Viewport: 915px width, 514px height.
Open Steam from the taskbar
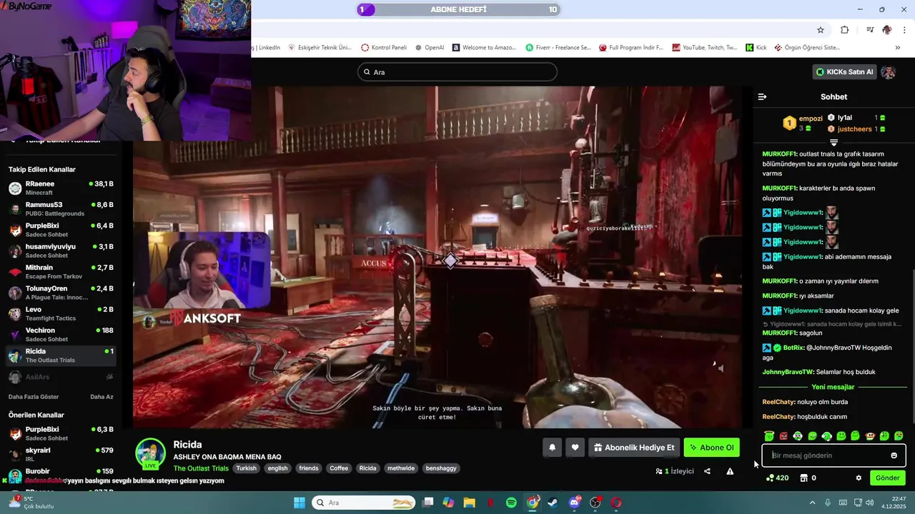tap(553, 503)
